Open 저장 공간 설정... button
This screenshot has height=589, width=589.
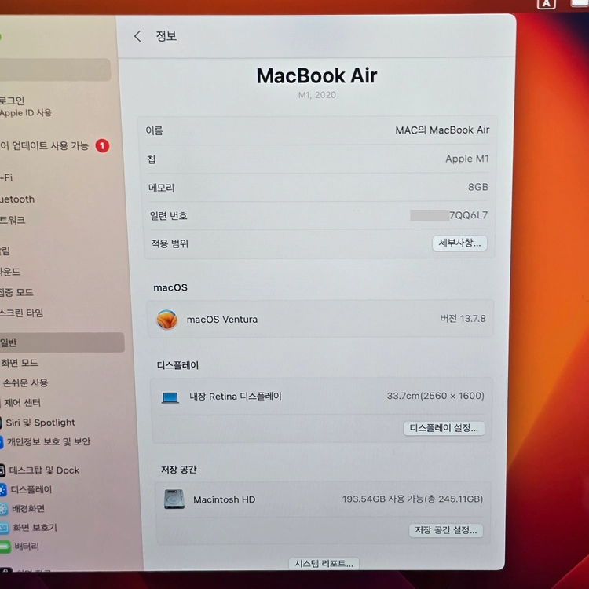(x=445, y=530)
